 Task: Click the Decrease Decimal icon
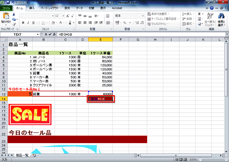[x=142, y=23]
